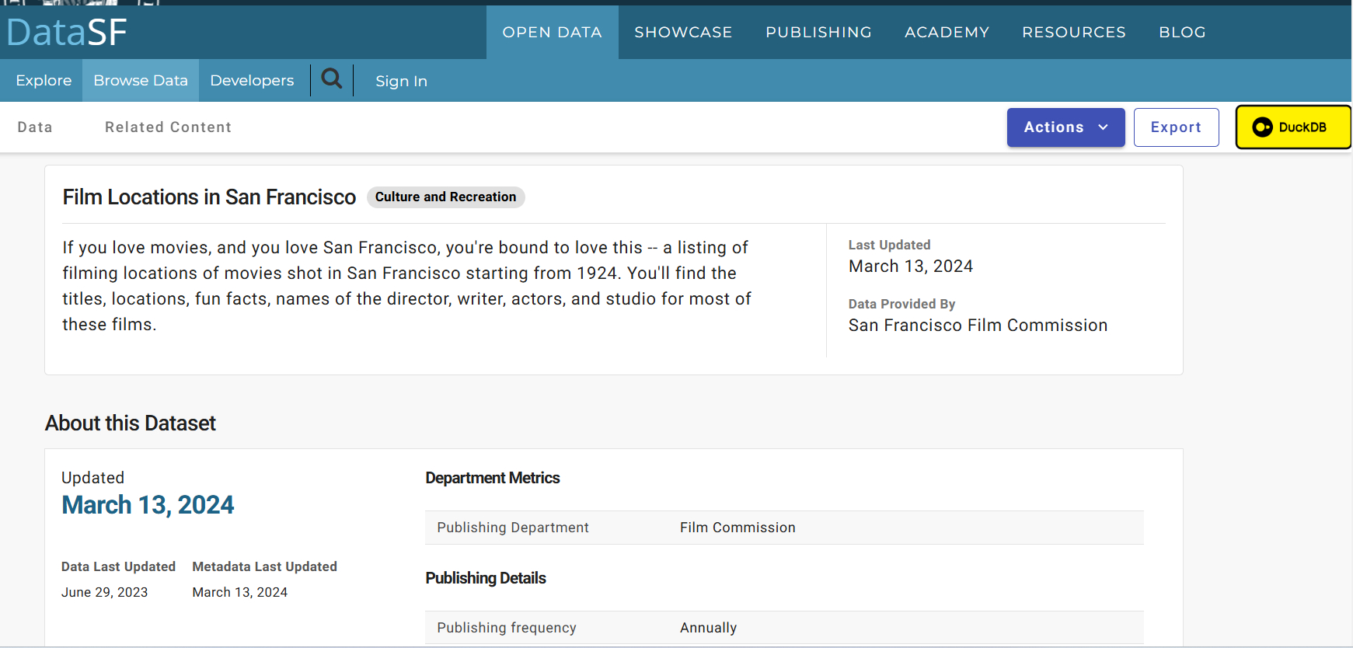Viewport: 1353px width, 648px height.
Task: Open the Developers link
Action: [252, 81]
